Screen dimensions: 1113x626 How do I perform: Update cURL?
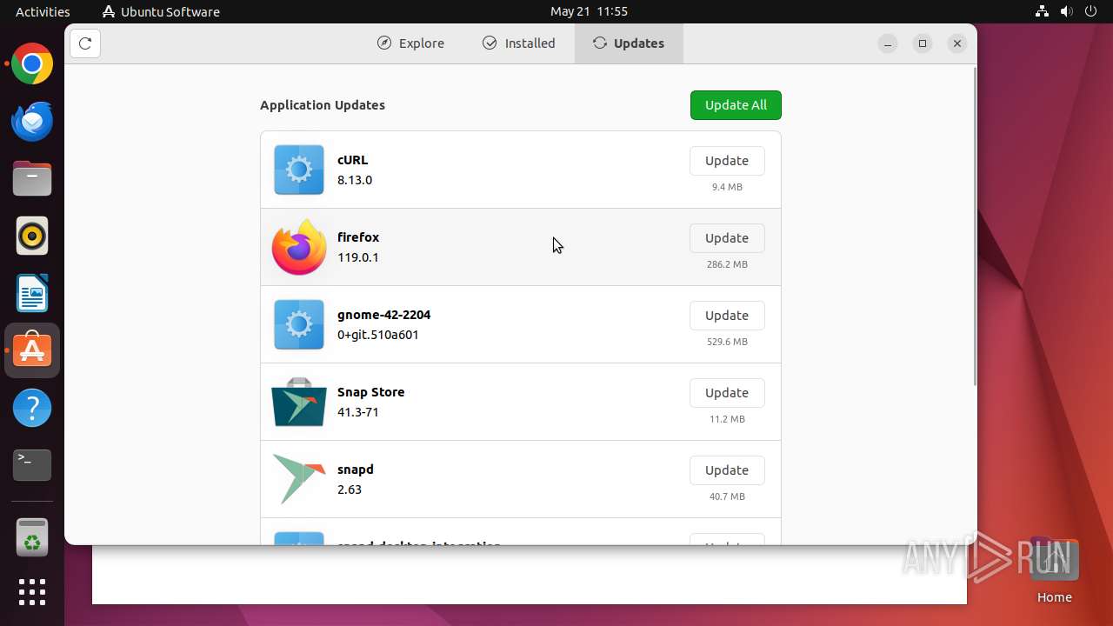coord(727,161)
